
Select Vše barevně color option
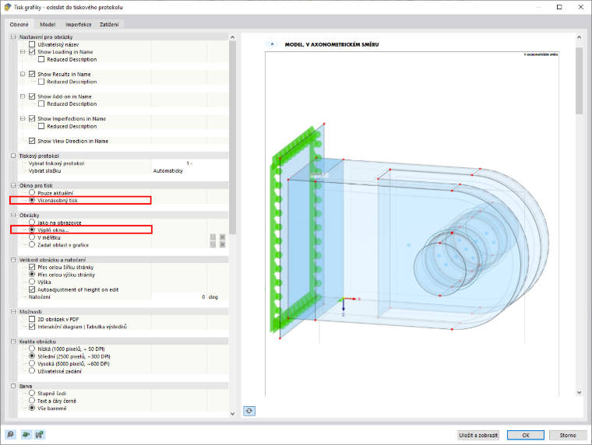click(32, 408)
